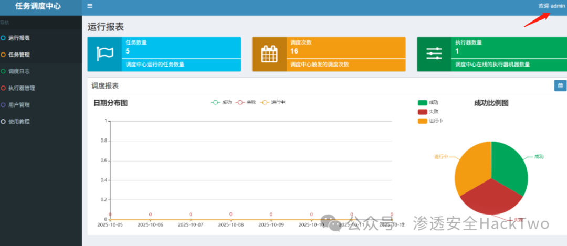Viewport: 567px width, 246px height.
Task: Click 调度中心触发的调度次数 description
Action: click(x=320, y=65)
